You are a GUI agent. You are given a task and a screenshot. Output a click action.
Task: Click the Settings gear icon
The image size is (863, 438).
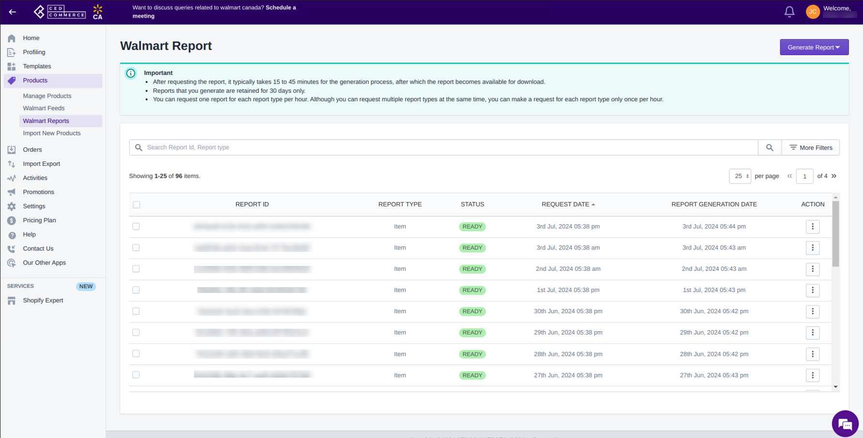(12, 206)
